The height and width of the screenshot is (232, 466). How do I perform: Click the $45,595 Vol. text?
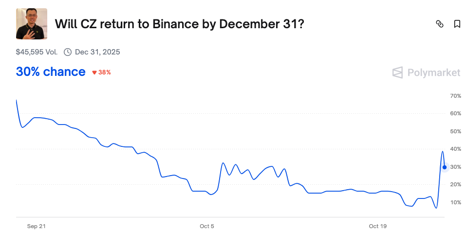click(x=37, y=52)
